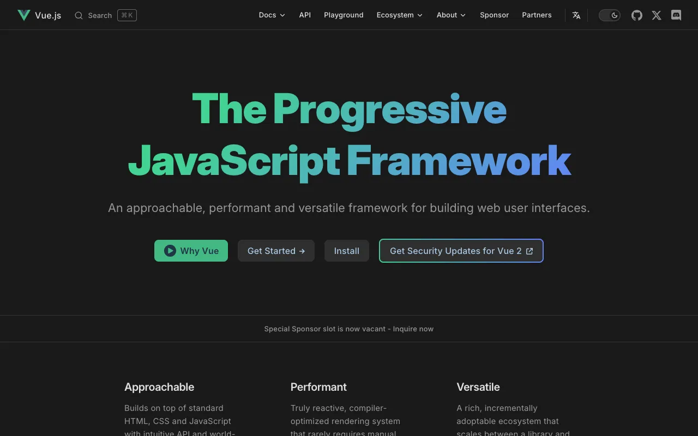698x436 pixels.
Task: Open the Vue GitHub repository icon
Action: pyautogui.click(x=636, y=15)
